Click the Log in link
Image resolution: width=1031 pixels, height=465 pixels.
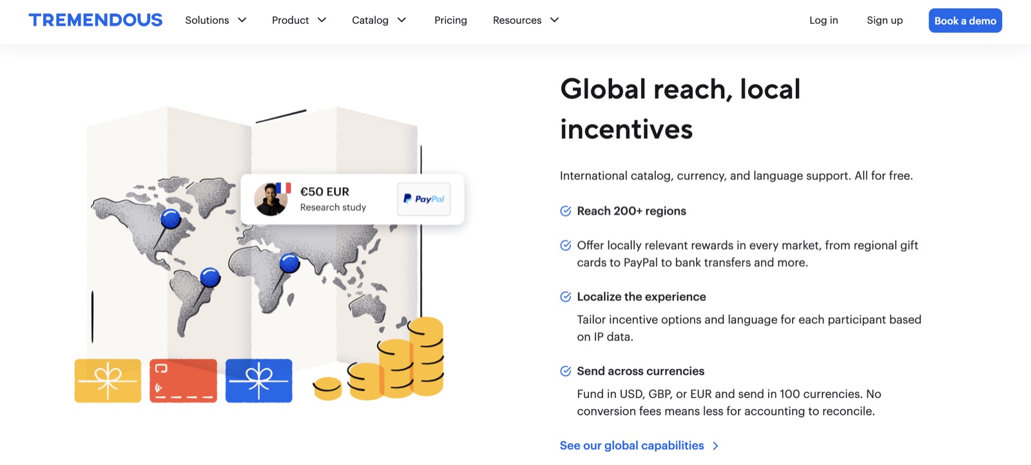[x=824, y=20]
